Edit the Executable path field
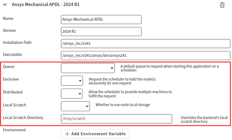Image resolution: width=232 pixels, height=140 pixels. pos(146,56)
